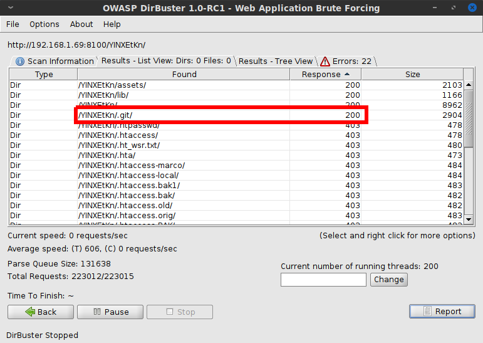483x343 pixels.
Task: Switch to Results - Tree View tab
Action: coord(275,61)
